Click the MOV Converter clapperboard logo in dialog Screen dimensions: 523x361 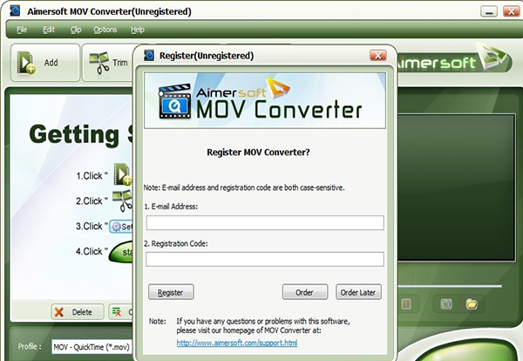click(x=175, y=101)
